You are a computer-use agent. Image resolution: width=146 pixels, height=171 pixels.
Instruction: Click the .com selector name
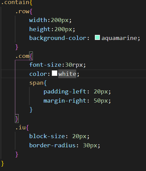pyautogui.click(x=22, y=56)
